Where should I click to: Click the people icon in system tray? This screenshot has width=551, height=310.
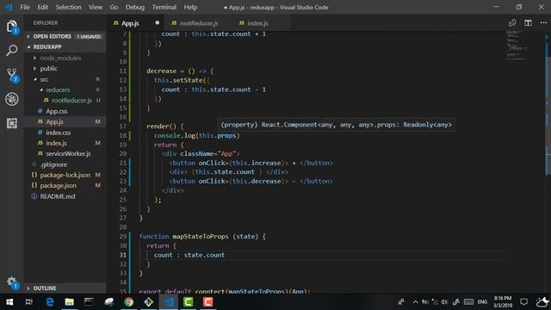pos(401,302)
